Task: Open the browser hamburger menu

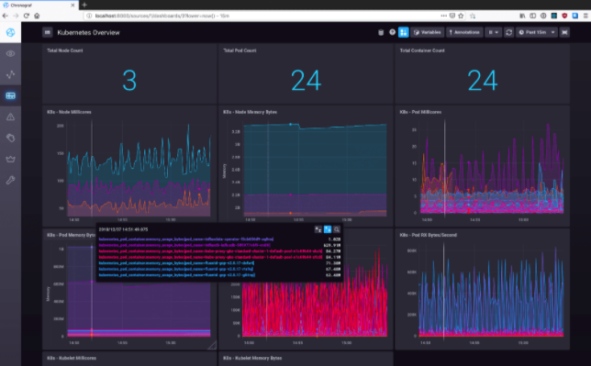Action: coord(585,16)
